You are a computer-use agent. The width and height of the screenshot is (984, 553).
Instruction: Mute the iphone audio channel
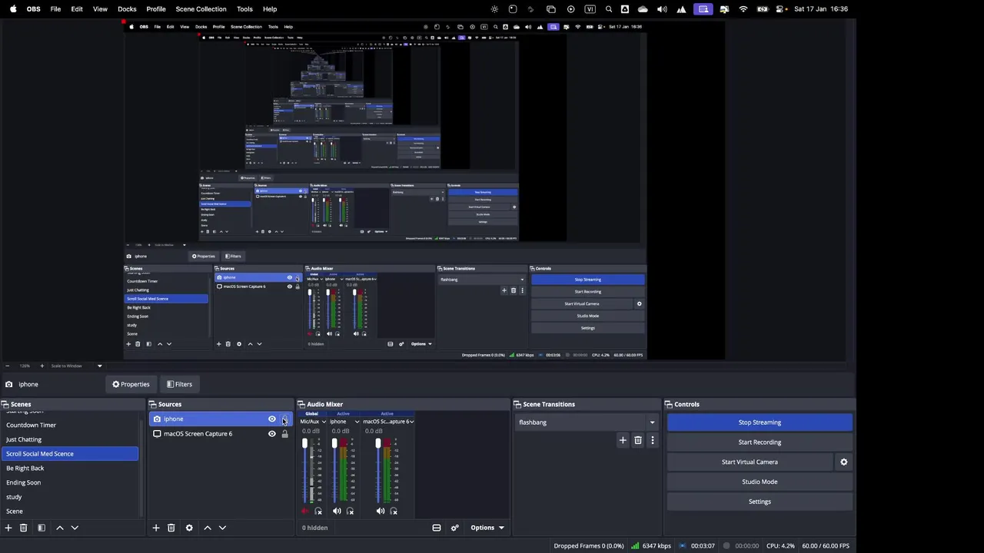[x=337, y=511]
